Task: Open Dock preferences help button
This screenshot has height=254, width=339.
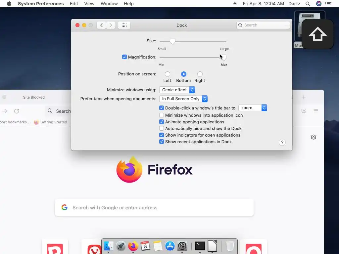Action: click(x=282, y=142)
